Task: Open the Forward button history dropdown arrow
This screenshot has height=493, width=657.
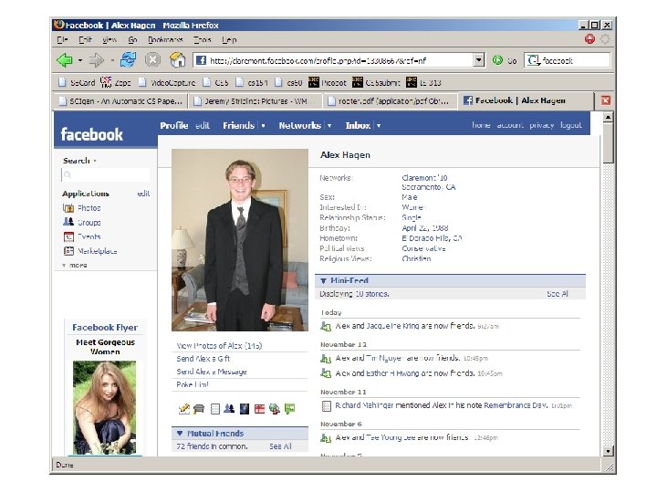Action: pos(112,61)
